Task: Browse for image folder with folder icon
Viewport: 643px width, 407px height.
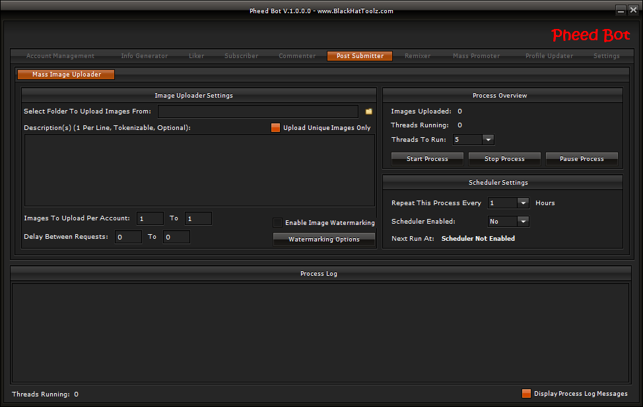Action: click(x=368, y=111)
